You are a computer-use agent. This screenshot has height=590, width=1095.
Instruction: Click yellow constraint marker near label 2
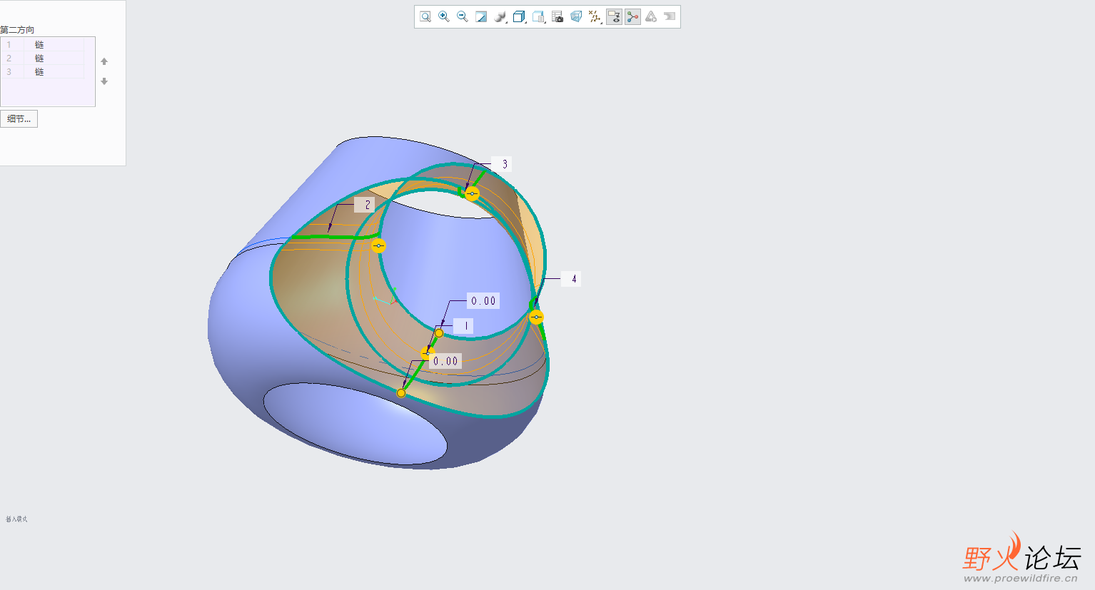click(x=379, y=245)
